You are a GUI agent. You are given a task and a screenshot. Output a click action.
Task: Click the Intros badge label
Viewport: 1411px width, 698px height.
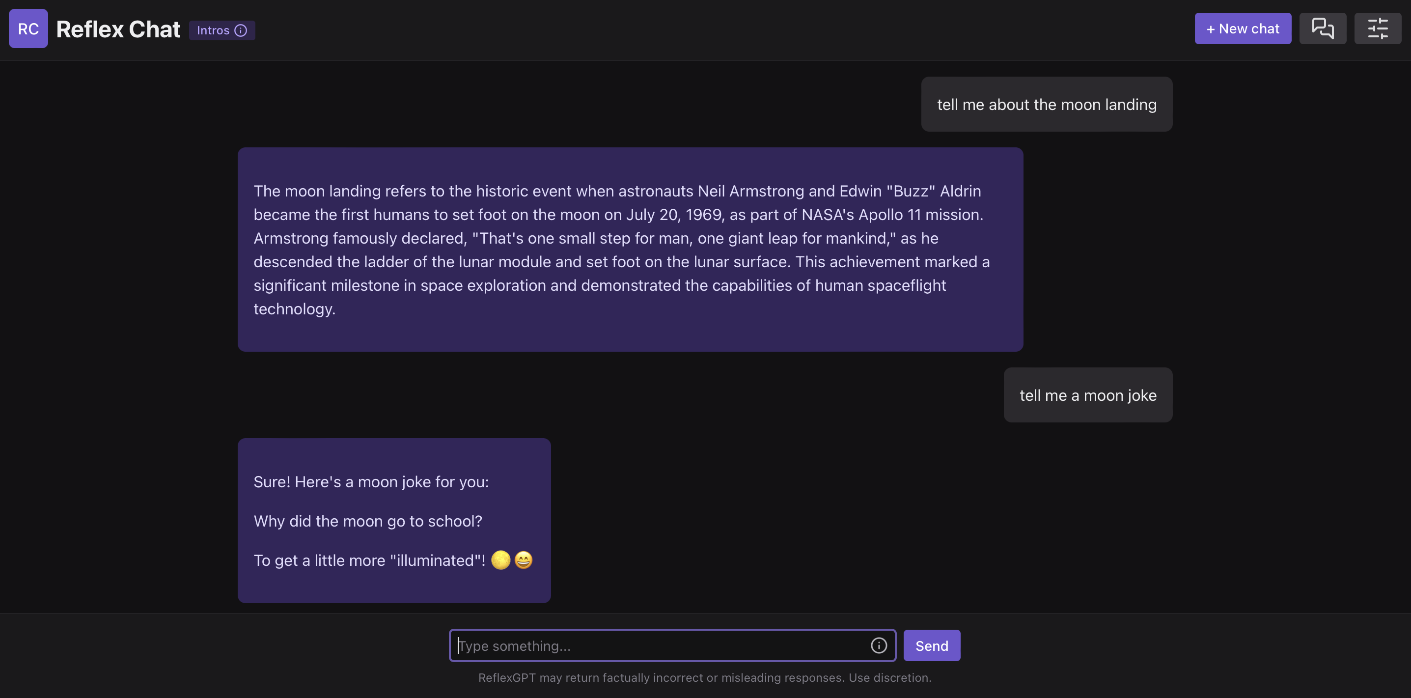pyautogui.click(x=213, y=30)
